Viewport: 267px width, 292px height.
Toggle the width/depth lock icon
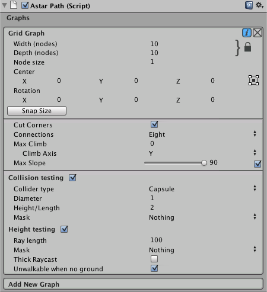pyautogui.click(x=247, y=47)
